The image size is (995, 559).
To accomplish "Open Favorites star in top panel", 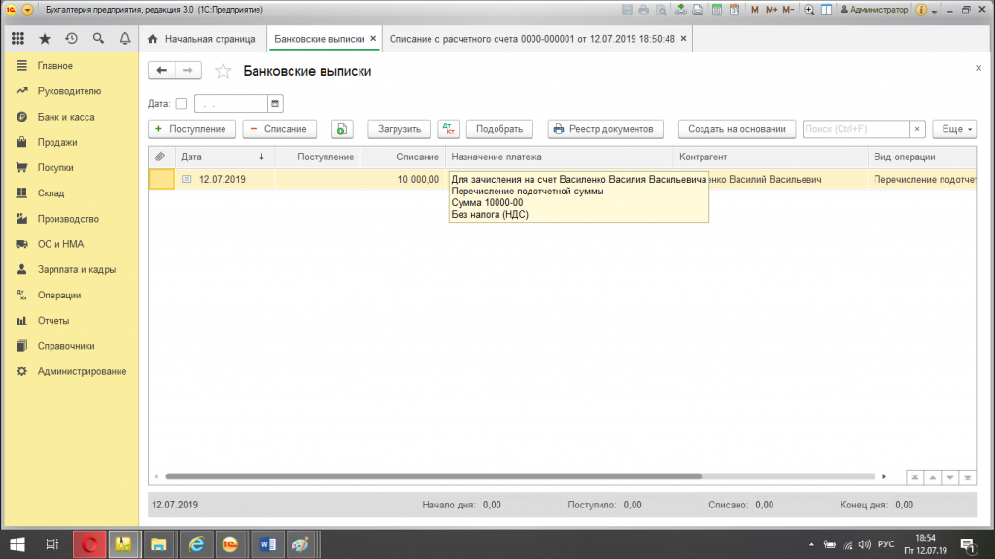I will (45, 39).
